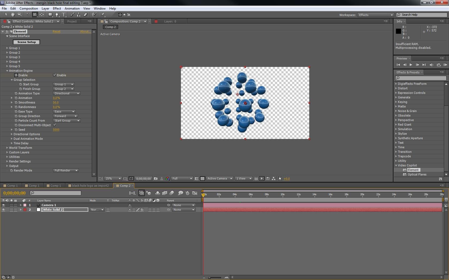The width and height of the screenshot is (449, 280).
Task: Enable Motion Blur for the composition
Action: click(172, 193)
